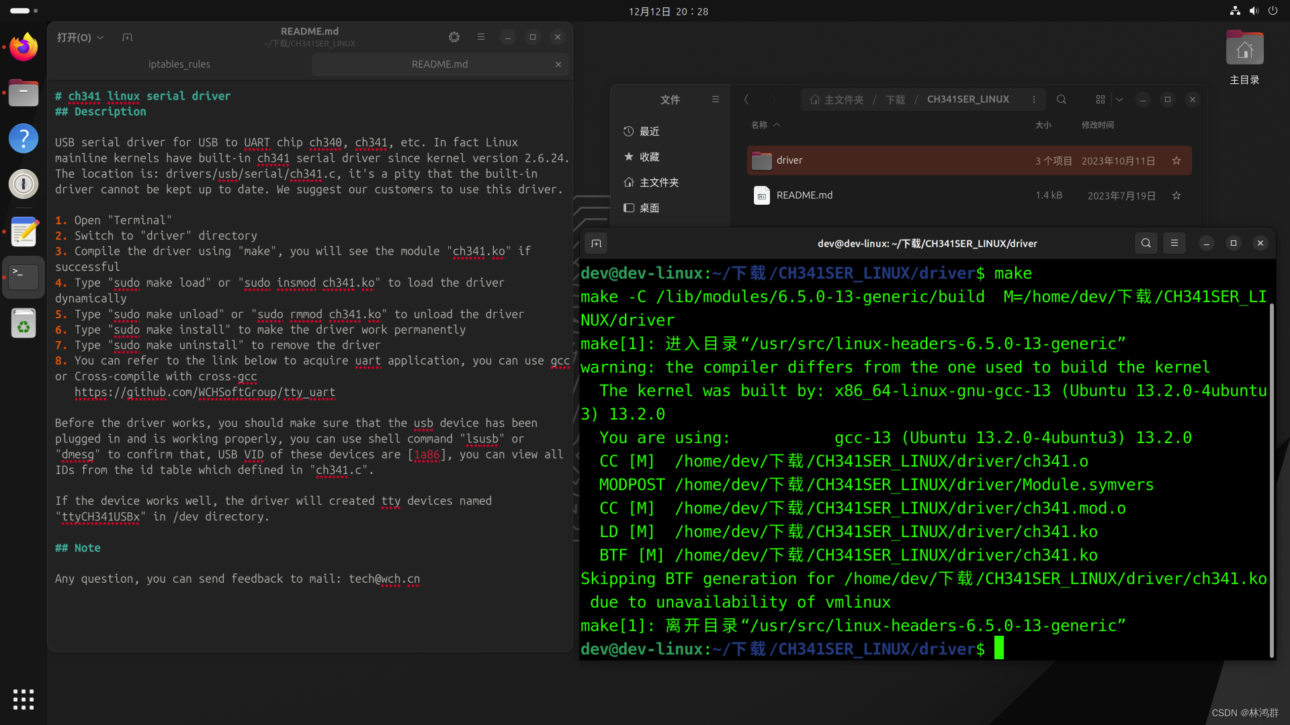Click the 修改时间 column header
This screenshot has width=1290, height=725.
(1097, 125)
